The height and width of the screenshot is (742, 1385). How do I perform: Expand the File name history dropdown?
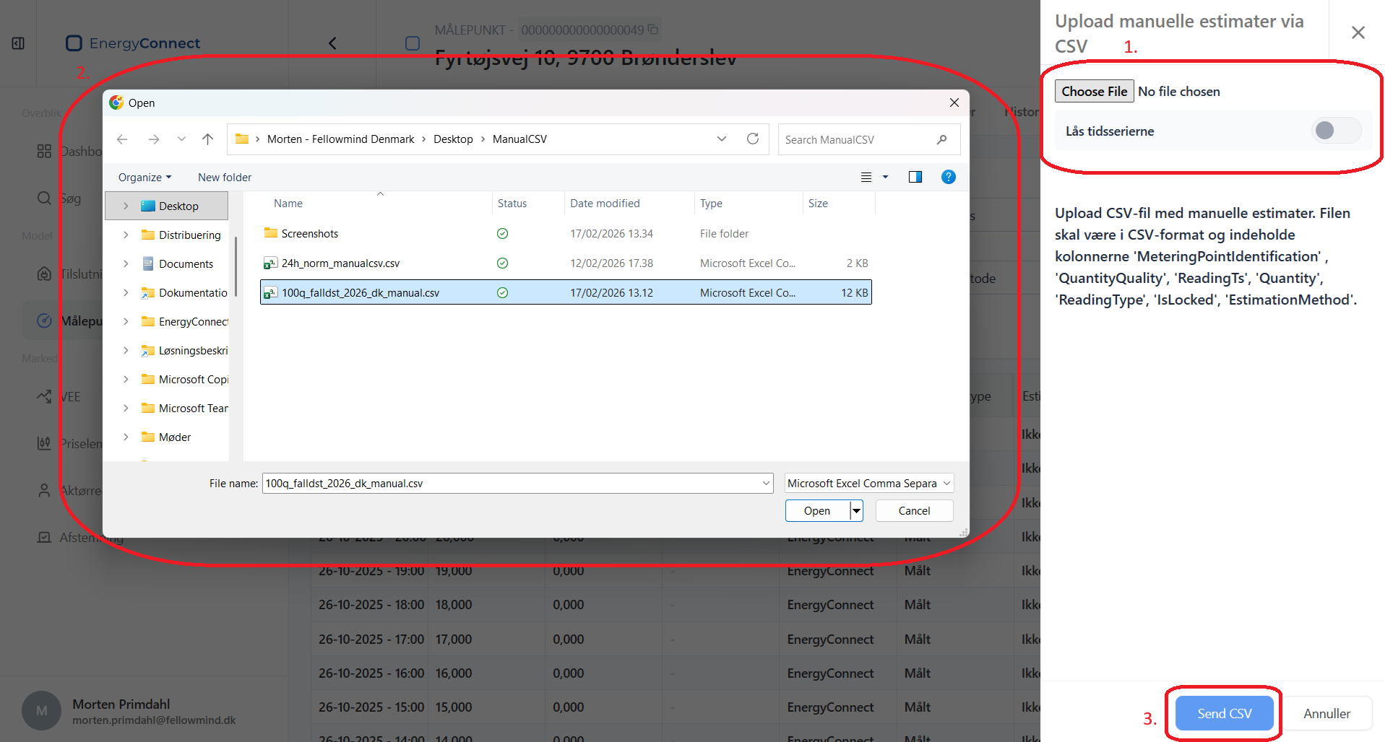pyautogui.click(x=766, y=483)
